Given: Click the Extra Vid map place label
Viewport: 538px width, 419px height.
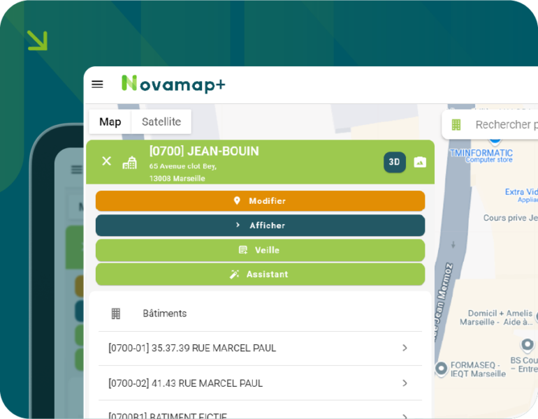Looking at the screenshot, I should (x=521, y=195).
